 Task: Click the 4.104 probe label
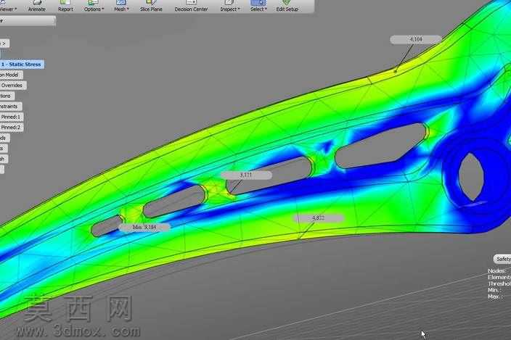[x=416, y=39]
